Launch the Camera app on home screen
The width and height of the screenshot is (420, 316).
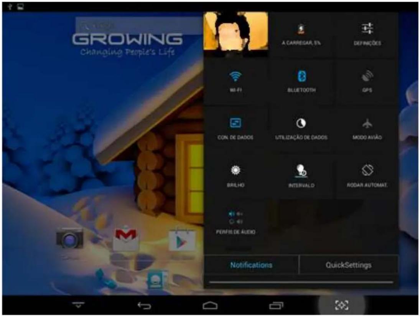coord(70,238)
